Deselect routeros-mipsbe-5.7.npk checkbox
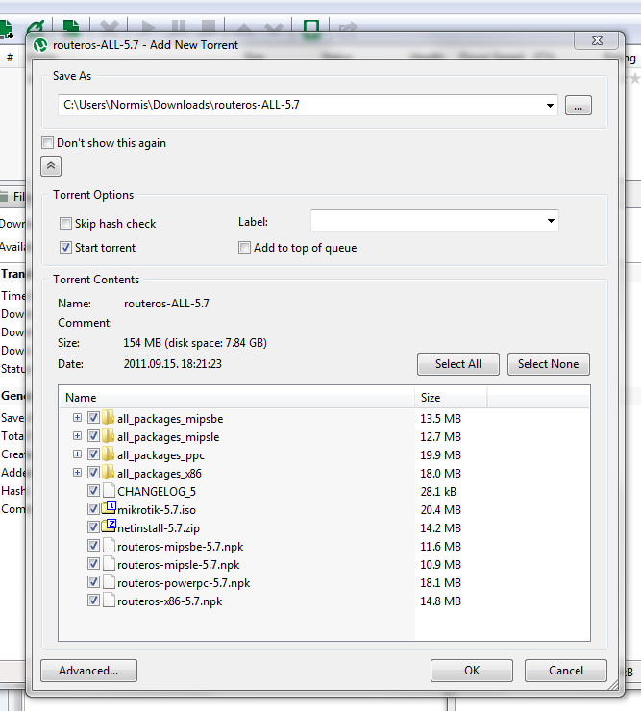Screen dimensions: 641x711 click(x=93, y=546)
